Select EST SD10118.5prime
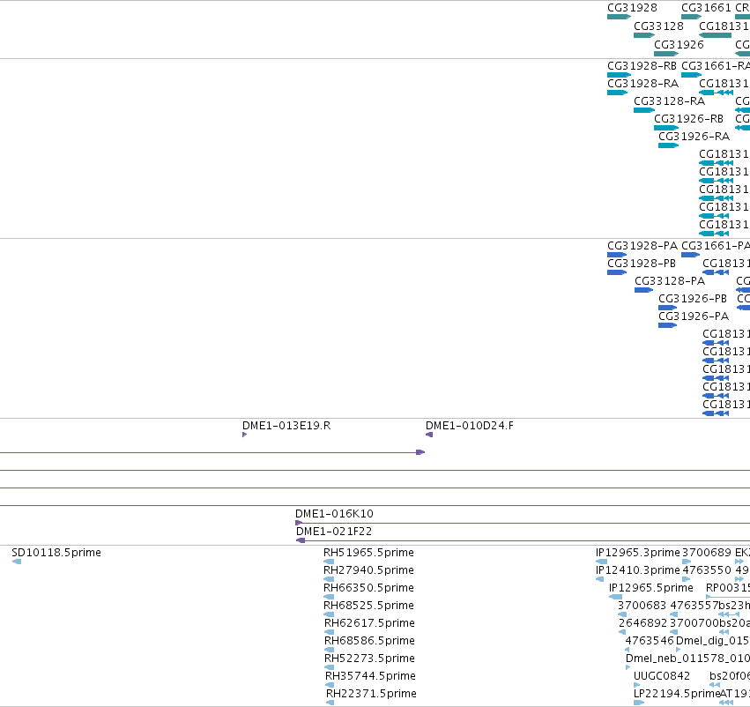The image size is (750, 707). tap(16, 561)
